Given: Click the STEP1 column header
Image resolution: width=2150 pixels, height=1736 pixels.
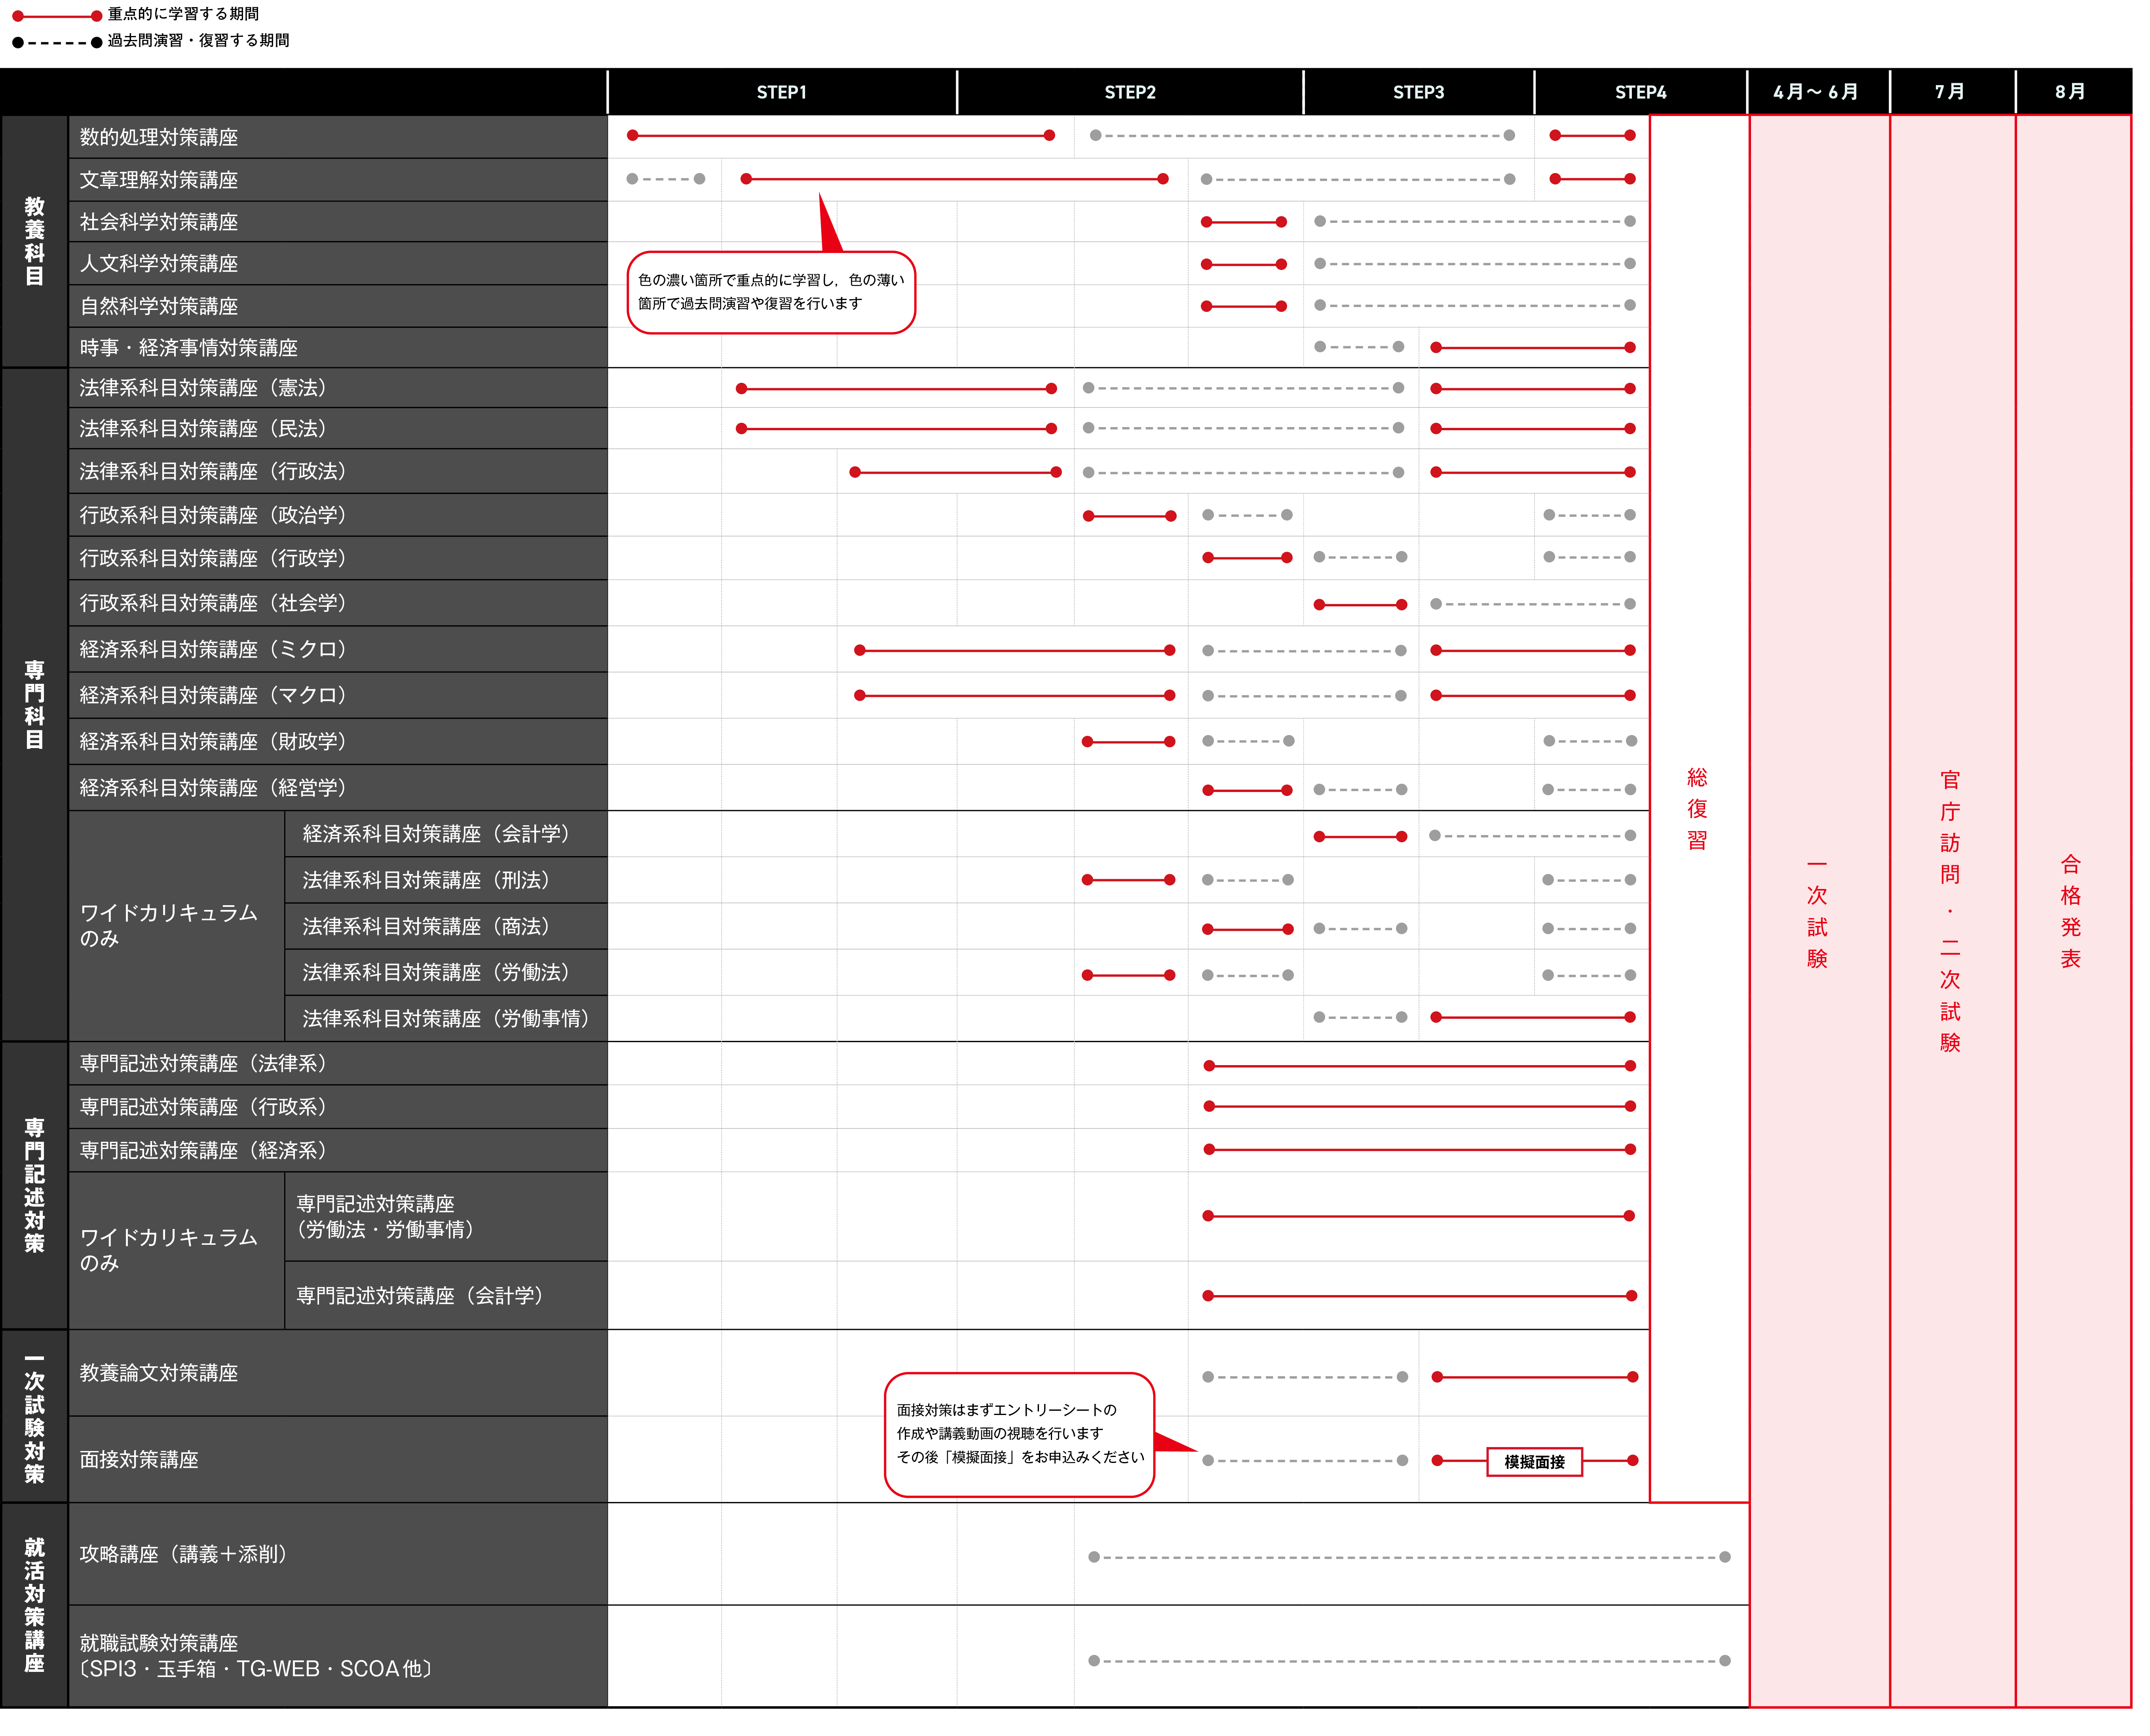Looking at the screenshot, I should tap(781, 92).
